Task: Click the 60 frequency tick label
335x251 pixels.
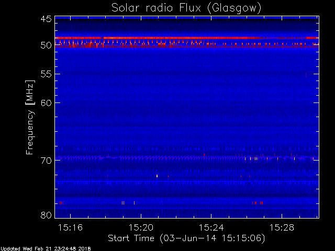Action: (46, 103)
